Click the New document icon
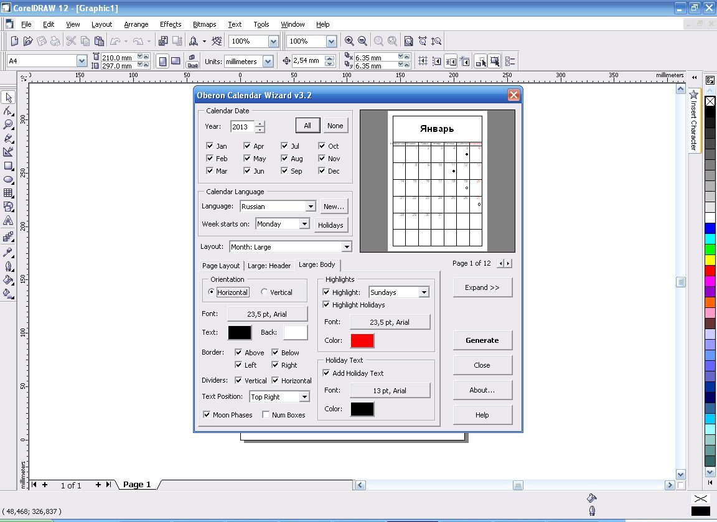Viewport: 717px width, 522px height. click(15, 41)
